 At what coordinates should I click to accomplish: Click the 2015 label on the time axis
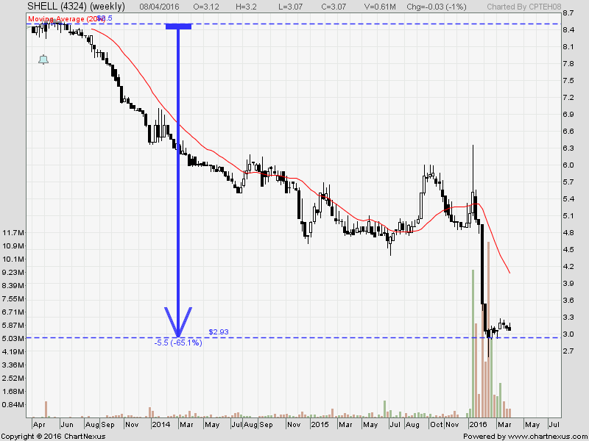[320, 425]
